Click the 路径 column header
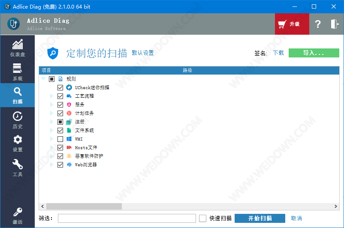 [187, 70]
